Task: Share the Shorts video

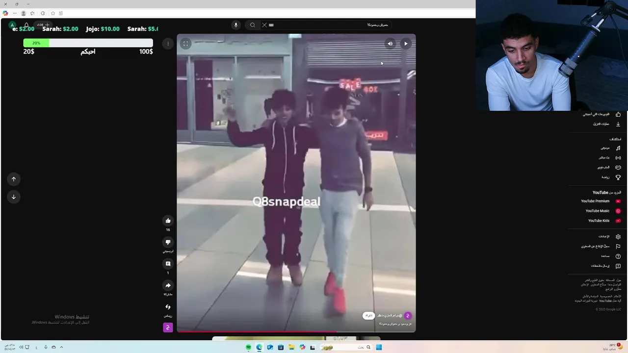Action: click(x=168, y=285)
